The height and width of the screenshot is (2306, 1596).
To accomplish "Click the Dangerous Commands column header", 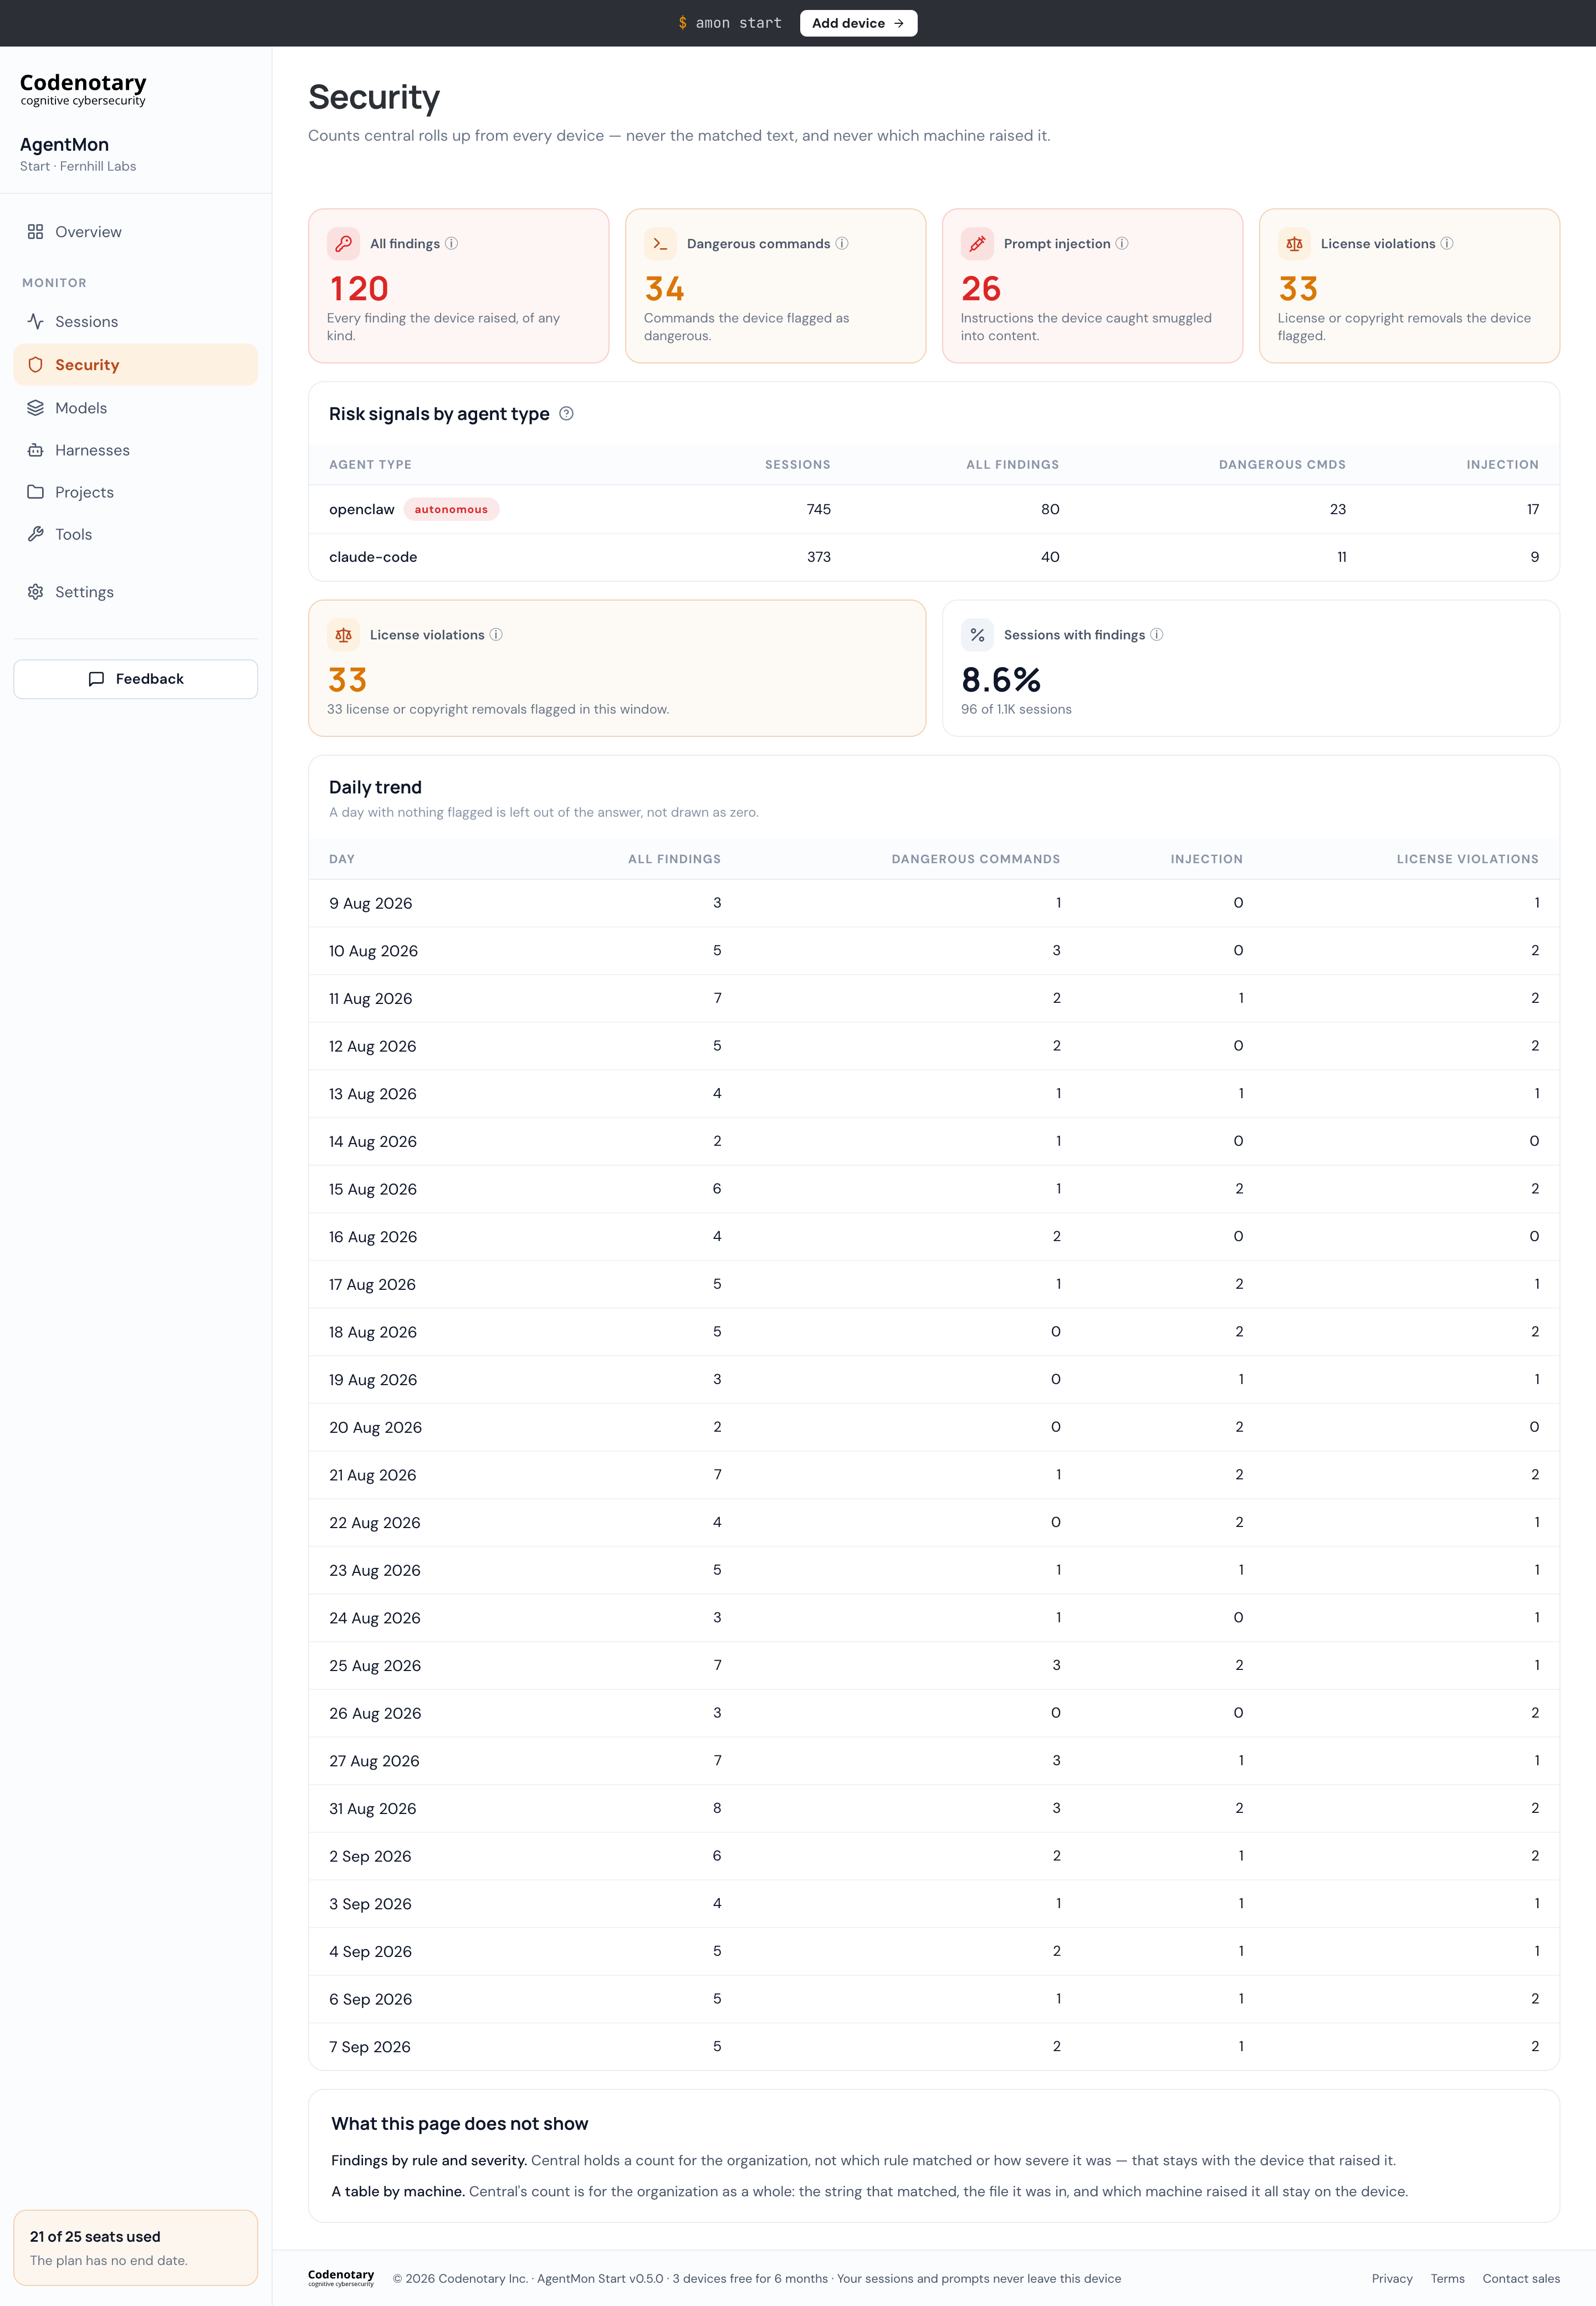I will coord(975,860).
